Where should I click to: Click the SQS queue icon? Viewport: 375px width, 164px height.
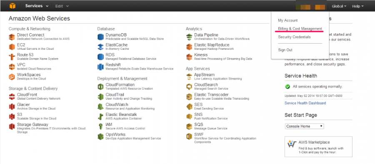[189, 126]
